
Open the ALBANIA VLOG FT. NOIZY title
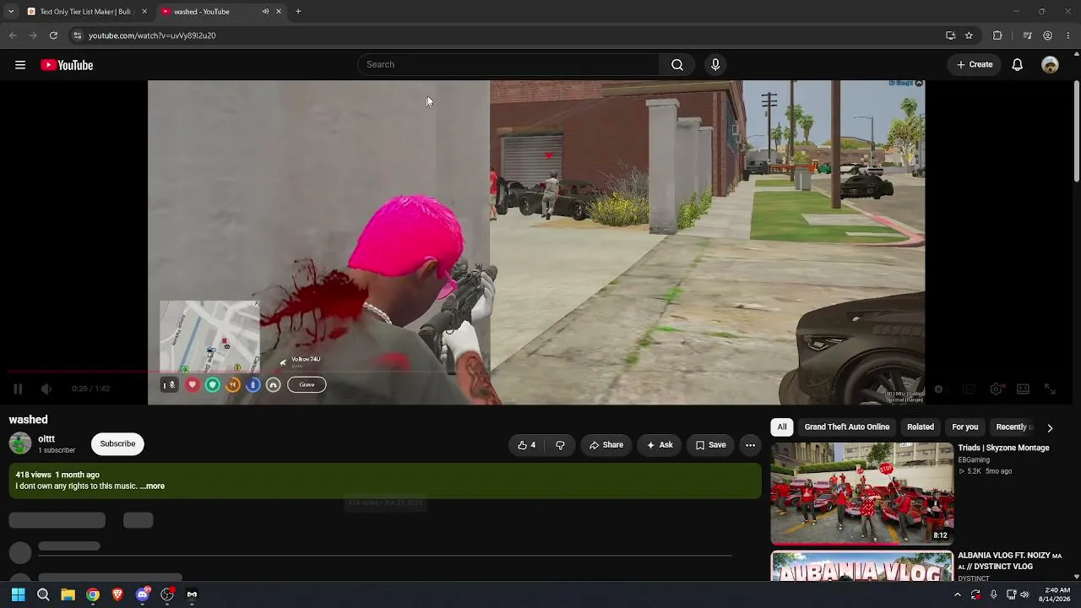pyautogui.click(x=1009, y=561)
